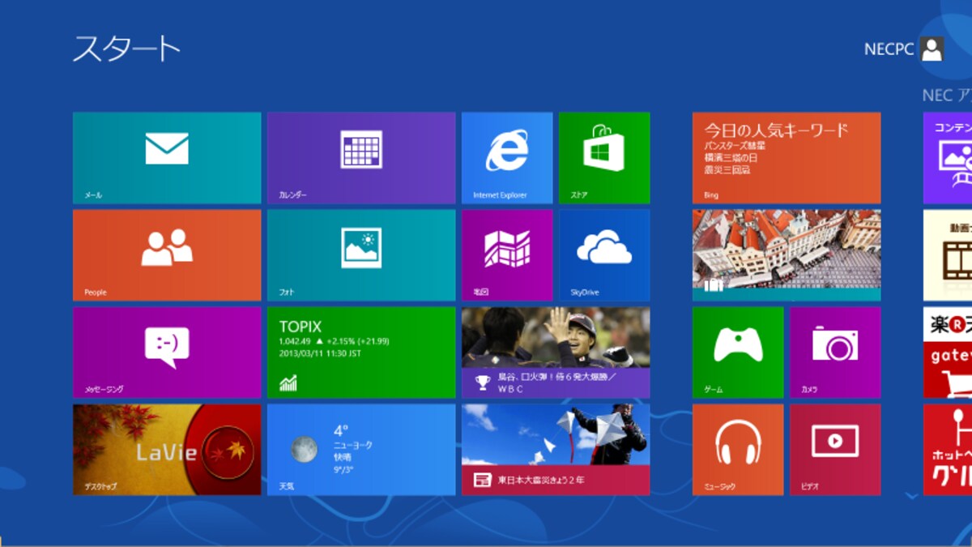
Task: Open the Photos tile (フォト)
Action: click(361, 255)
